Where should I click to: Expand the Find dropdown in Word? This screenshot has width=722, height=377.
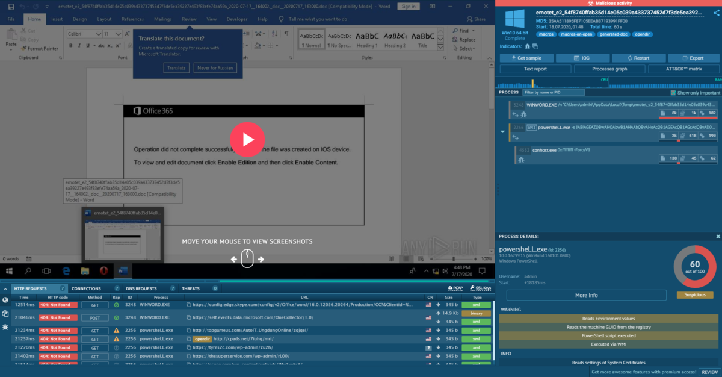pos(473,31)
